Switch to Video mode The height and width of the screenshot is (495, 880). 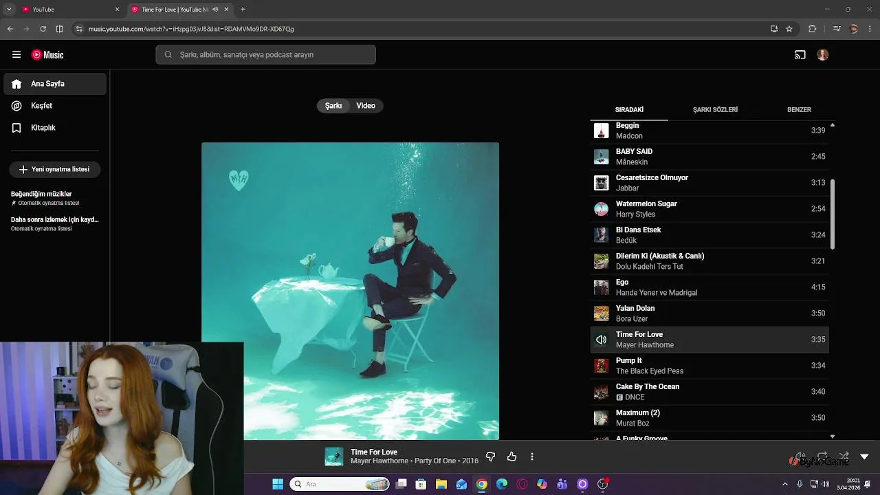366,106
